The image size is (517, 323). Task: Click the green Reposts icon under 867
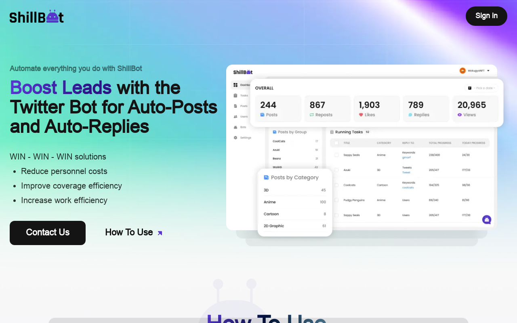tap(312, 115)
